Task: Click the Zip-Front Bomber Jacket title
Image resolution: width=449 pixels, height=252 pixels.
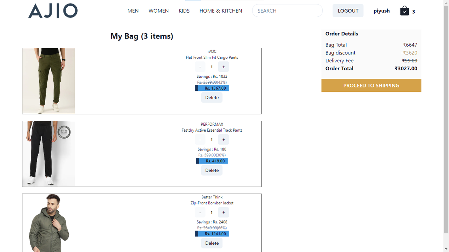Action: point(212,203)
